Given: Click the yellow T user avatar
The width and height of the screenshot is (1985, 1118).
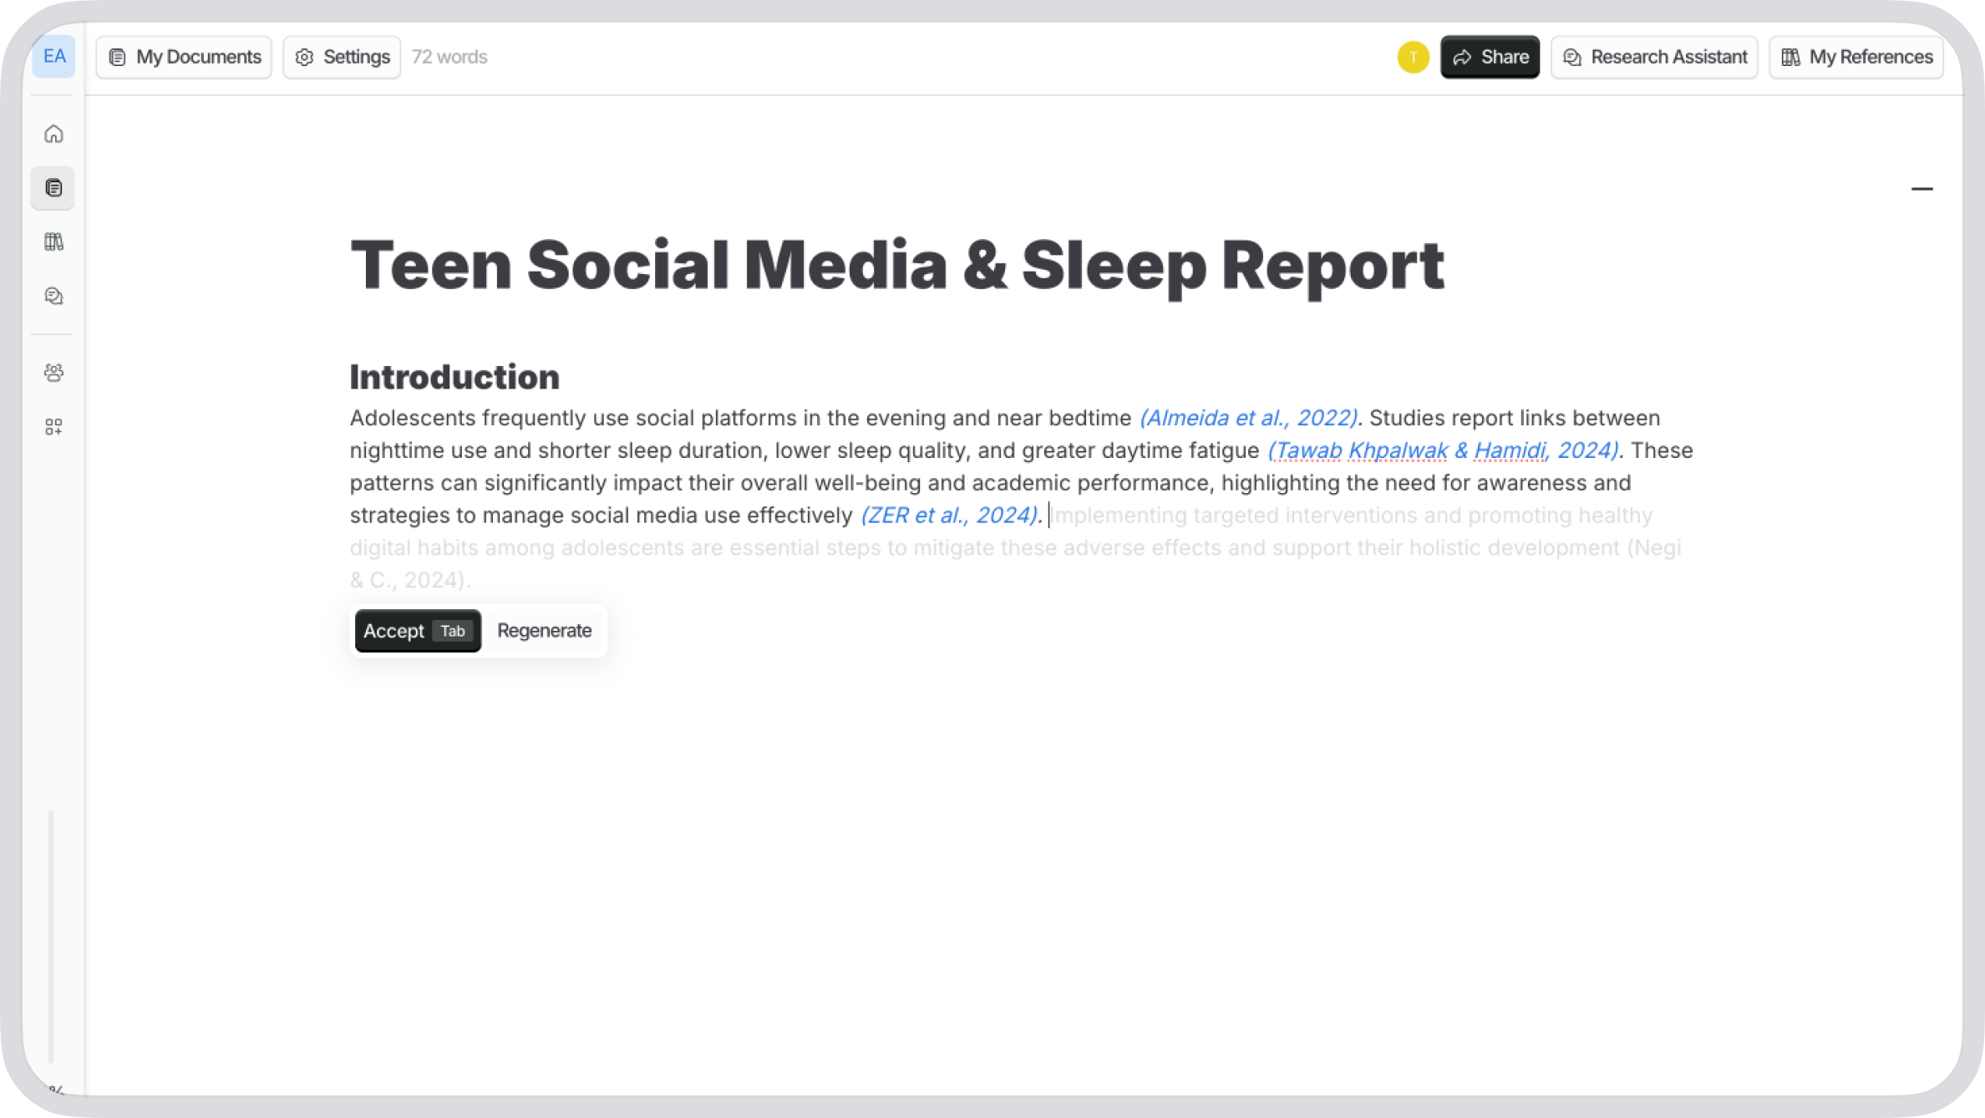Looking at the screenshot, I should (x=1413, y=57).
